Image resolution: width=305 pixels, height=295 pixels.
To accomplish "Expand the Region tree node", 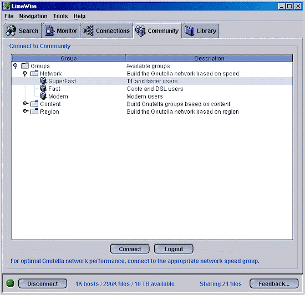I will tap(26, 111).
